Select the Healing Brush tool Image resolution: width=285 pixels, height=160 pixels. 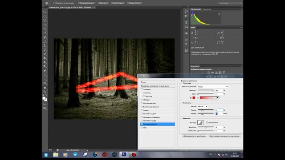coord(45,37)
